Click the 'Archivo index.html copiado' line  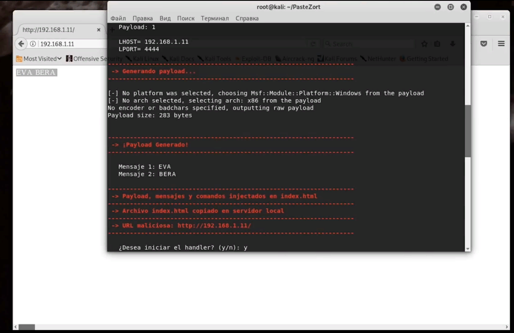197,211
